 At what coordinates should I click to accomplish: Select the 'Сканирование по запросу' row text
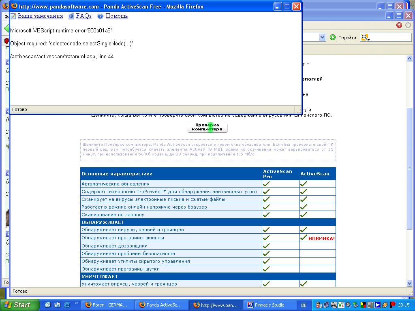tap(113, 215)
